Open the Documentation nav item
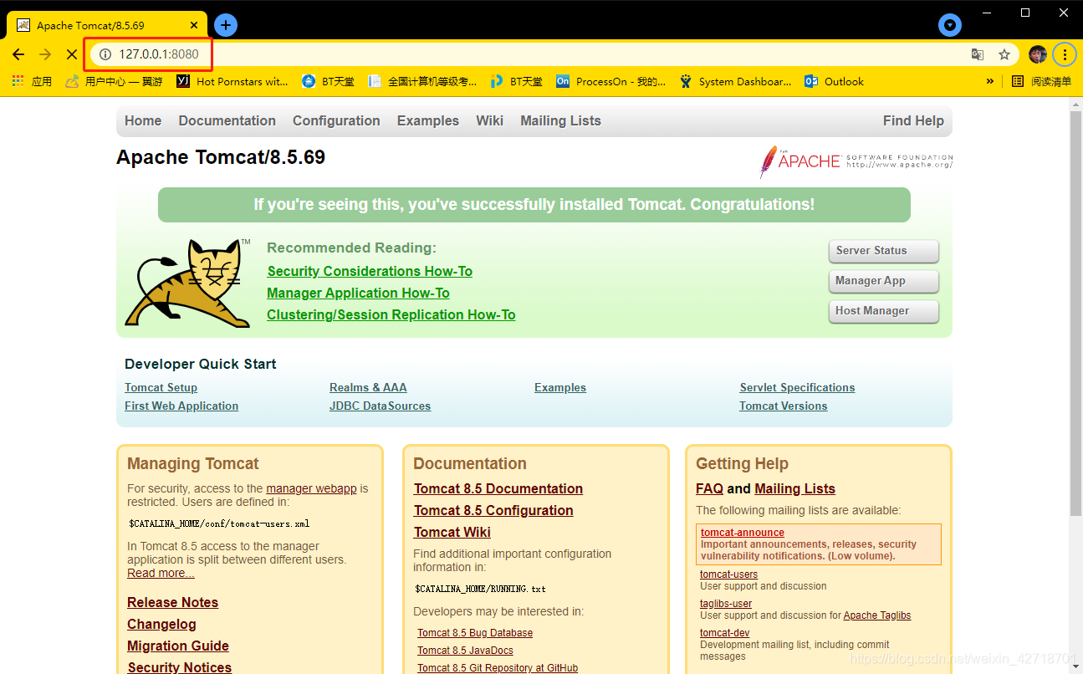Screen dimensions: 1083x674 pos(227,120)
